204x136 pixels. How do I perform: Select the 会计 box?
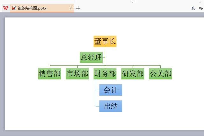[111, 90]
